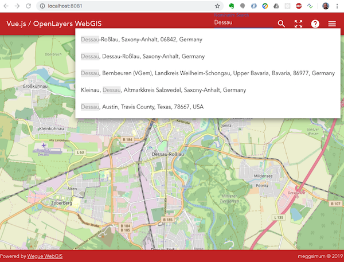Reload the page with refresh icon
Viewport: 344px width, 262px height.
[28, 6]
